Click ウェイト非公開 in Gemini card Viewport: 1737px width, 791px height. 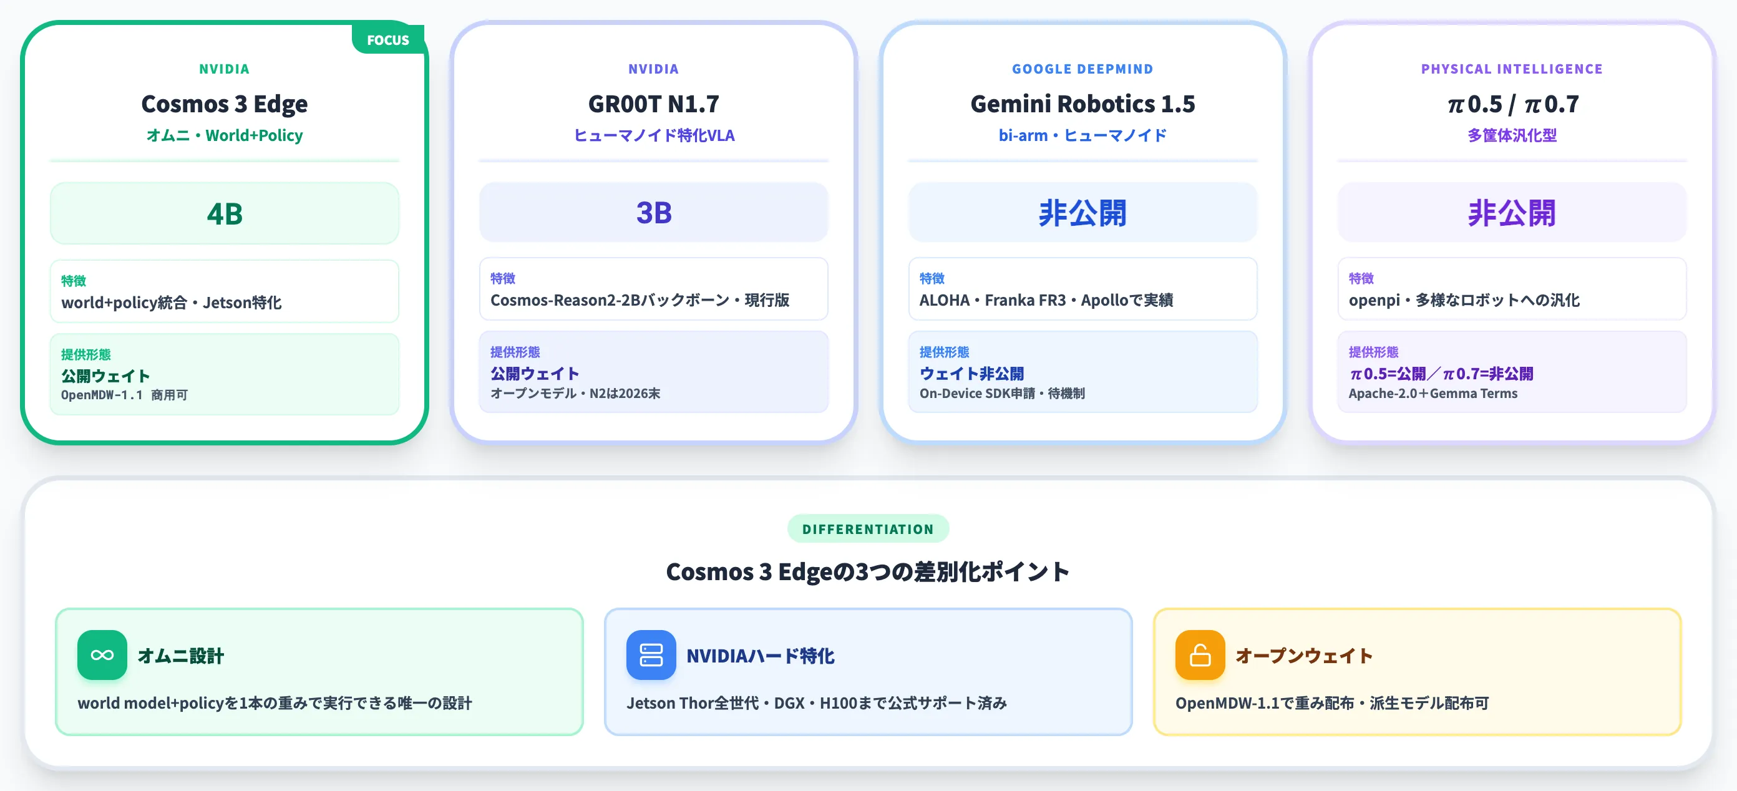click(x=971, y=373)
